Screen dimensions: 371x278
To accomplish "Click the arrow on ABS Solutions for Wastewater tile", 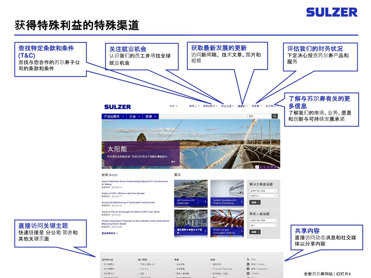I will [205, 201].
